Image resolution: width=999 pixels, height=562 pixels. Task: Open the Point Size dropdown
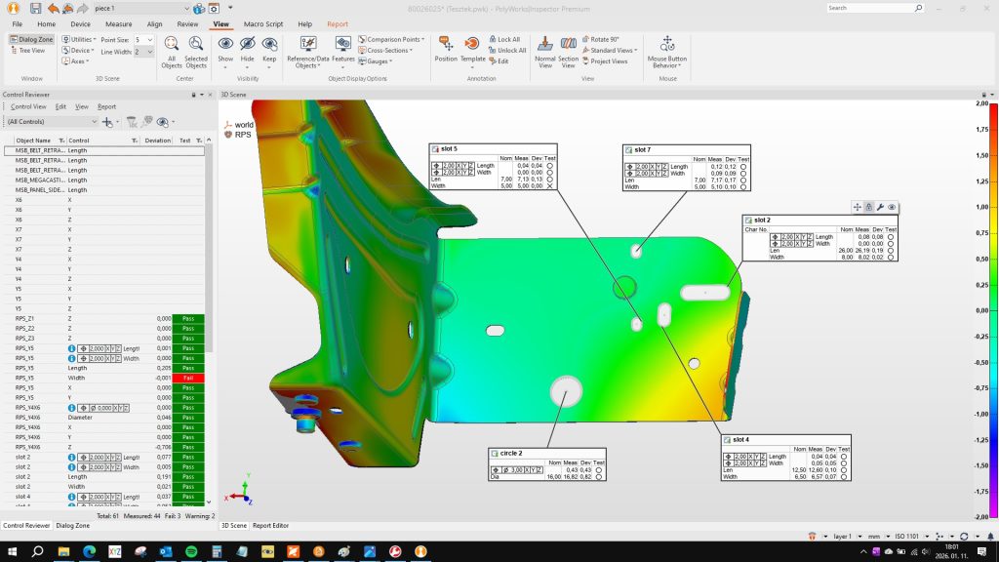pos(148,40)
